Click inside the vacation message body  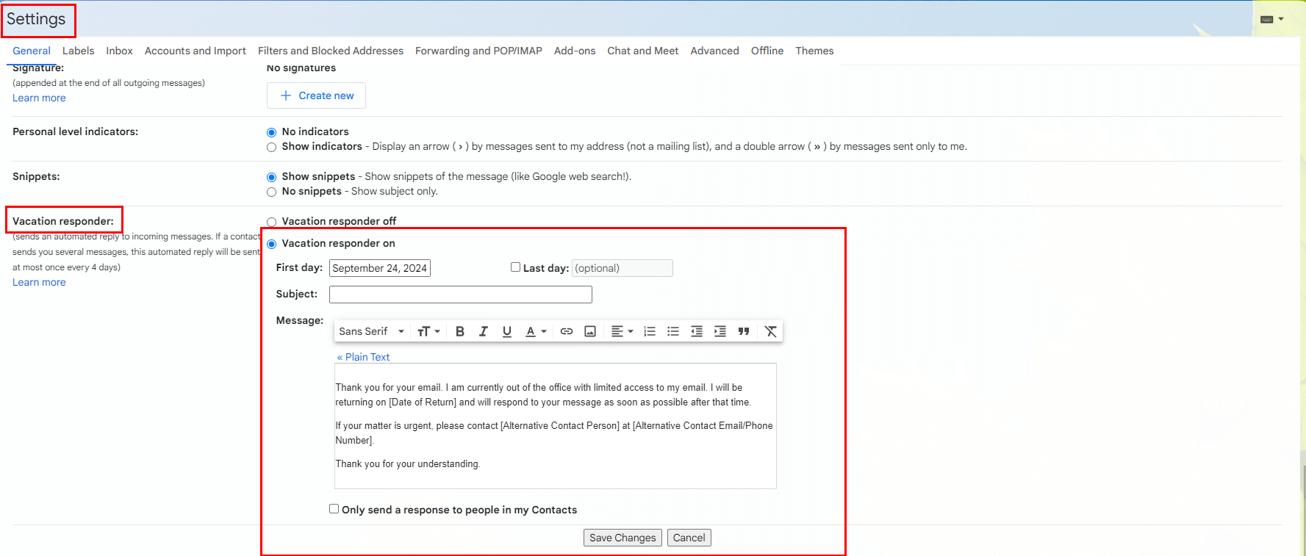(556, 426)
